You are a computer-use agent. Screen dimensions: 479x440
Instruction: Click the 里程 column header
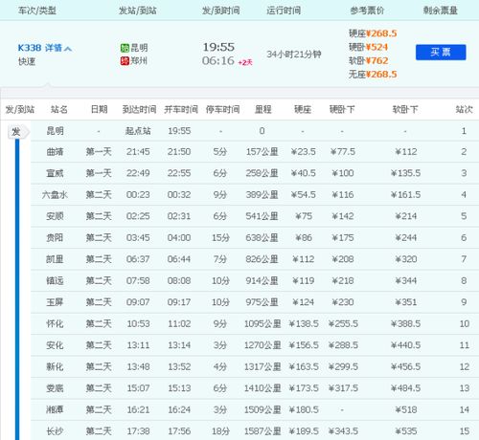(262, 109)
